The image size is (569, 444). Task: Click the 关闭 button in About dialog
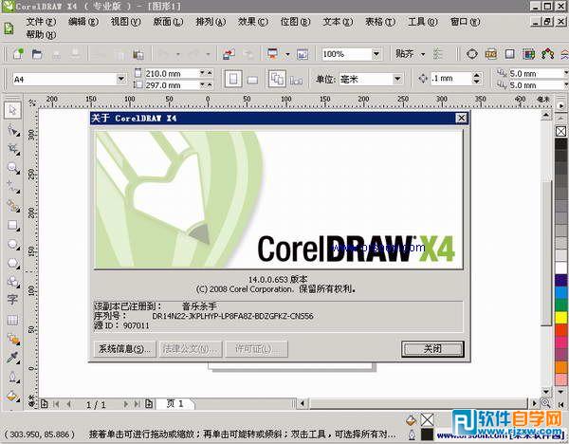click(432, 349)
